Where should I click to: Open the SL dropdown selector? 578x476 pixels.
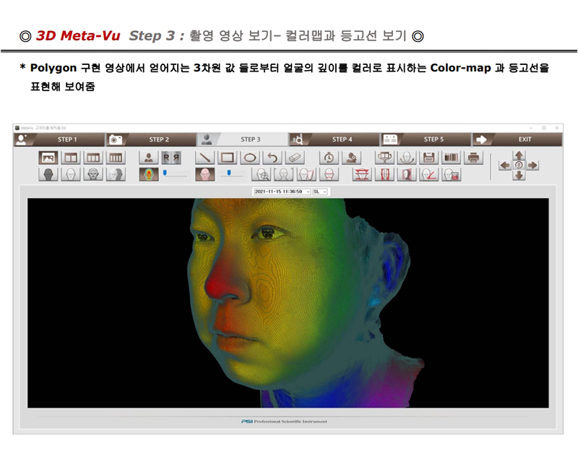(x=320, y=191)
